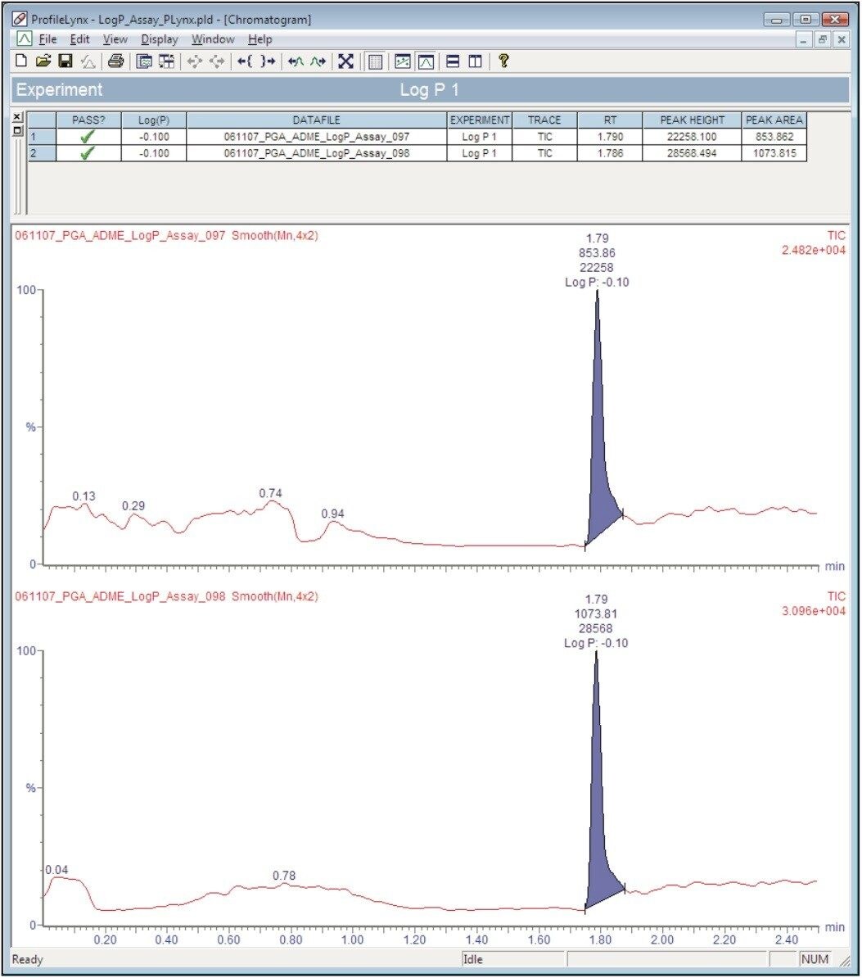Click peak height cell 28568.494
862x978 pixels.
pyautogui.click(x=692, y=153)
